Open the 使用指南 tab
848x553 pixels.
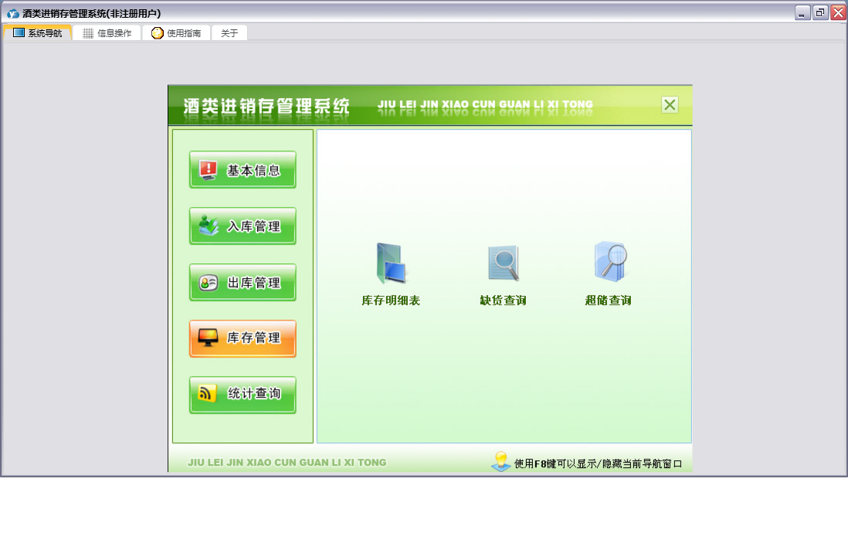[176, 33]
